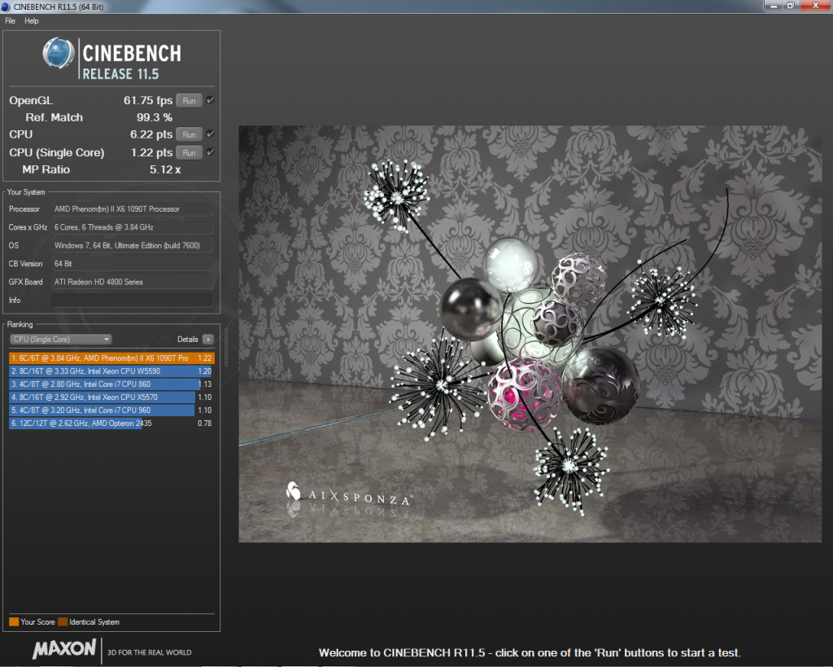
Task: Click the CB Version field showing 64 Bit
Action: [x=133, y=264]
